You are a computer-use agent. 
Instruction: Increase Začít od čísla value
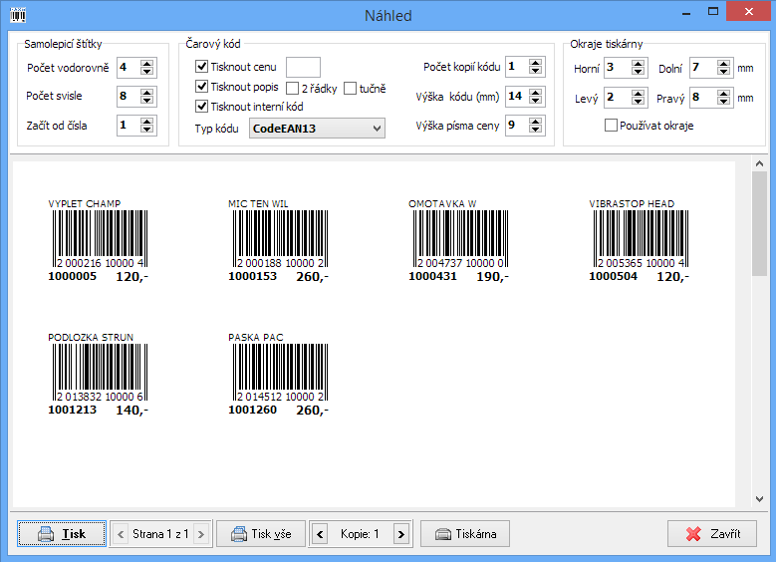pos(146,122)
